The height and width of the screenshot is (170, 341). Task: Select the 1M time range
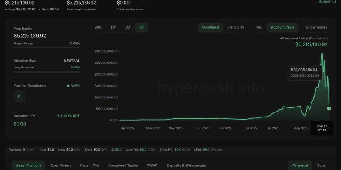point(127,27)
